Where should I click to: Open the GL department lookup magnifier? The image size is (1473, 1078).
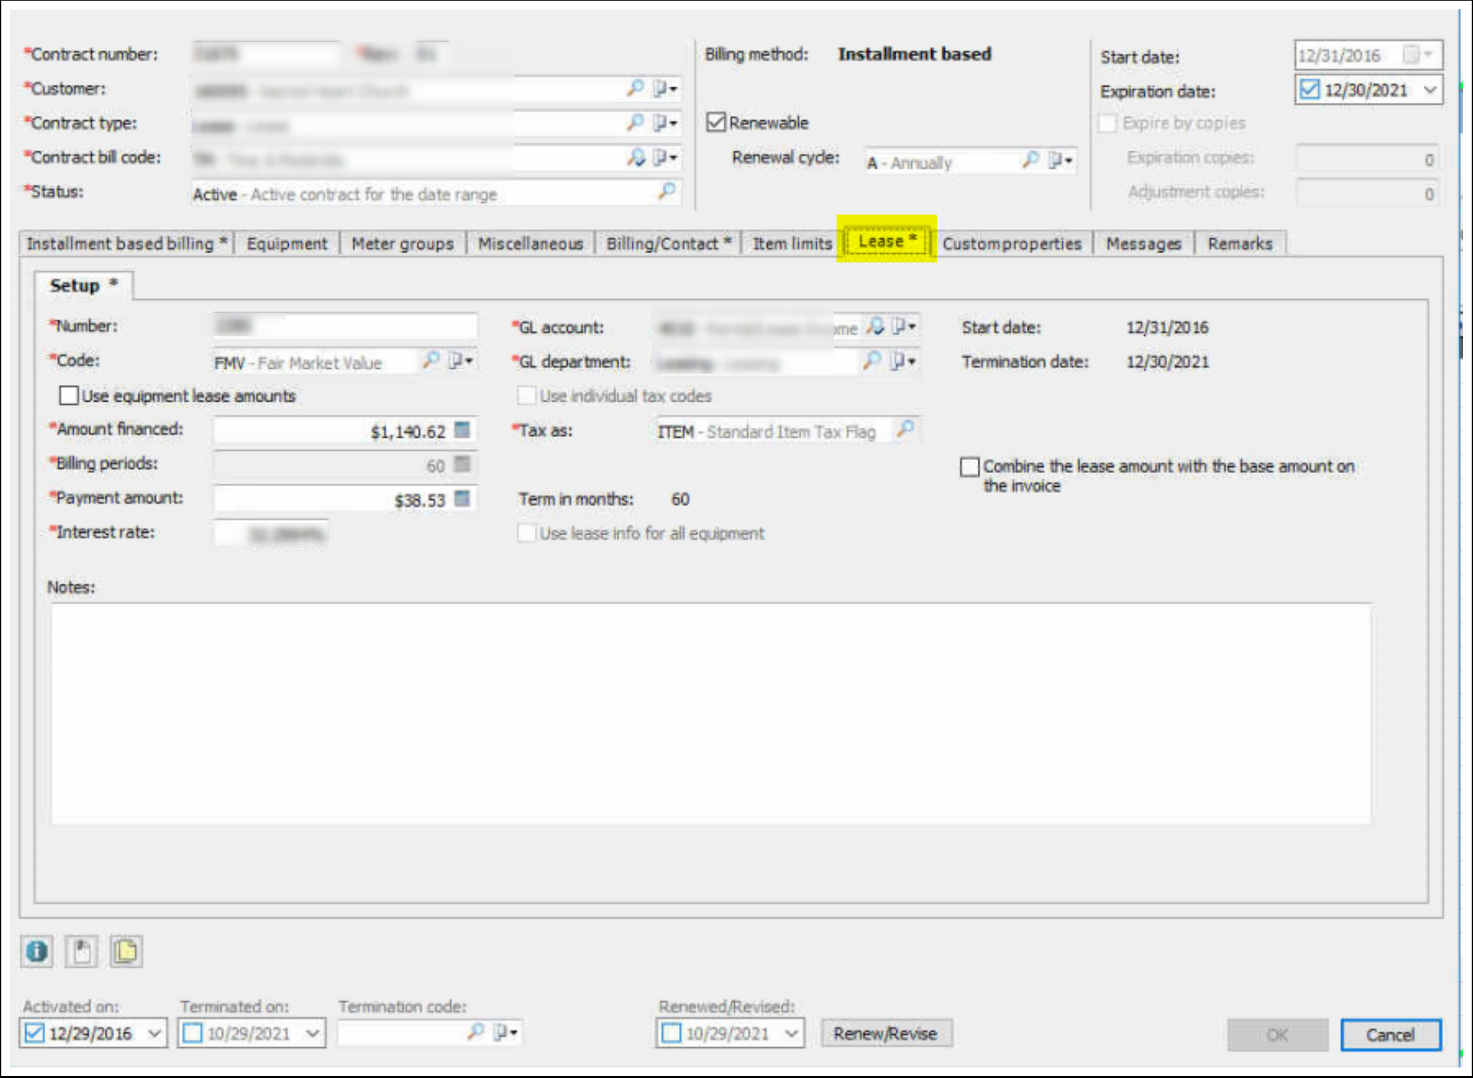(x=872, y=360)
